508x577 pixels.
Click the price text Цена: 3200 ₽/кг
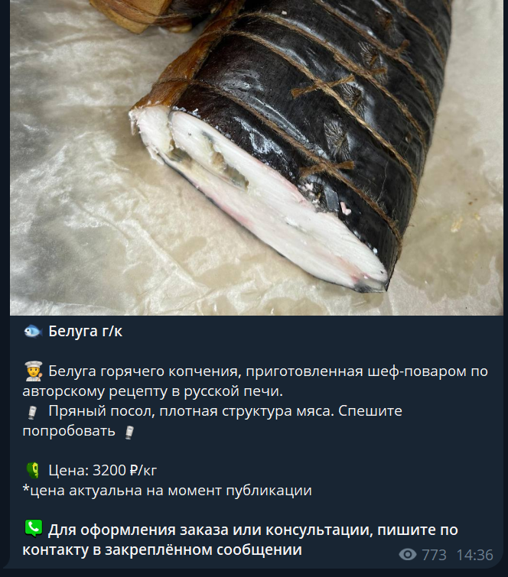click(103, 470)
